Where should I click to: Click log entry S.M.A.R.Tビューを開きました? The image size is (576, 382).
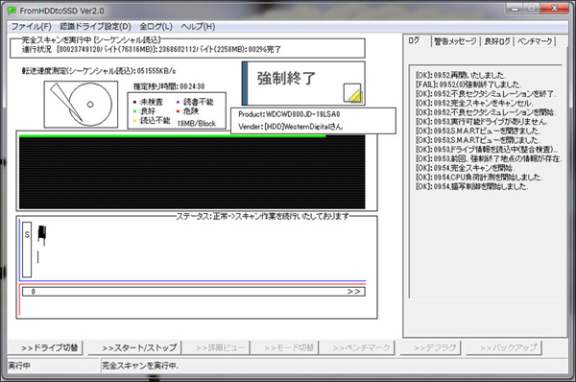click(x=478, y=131)
